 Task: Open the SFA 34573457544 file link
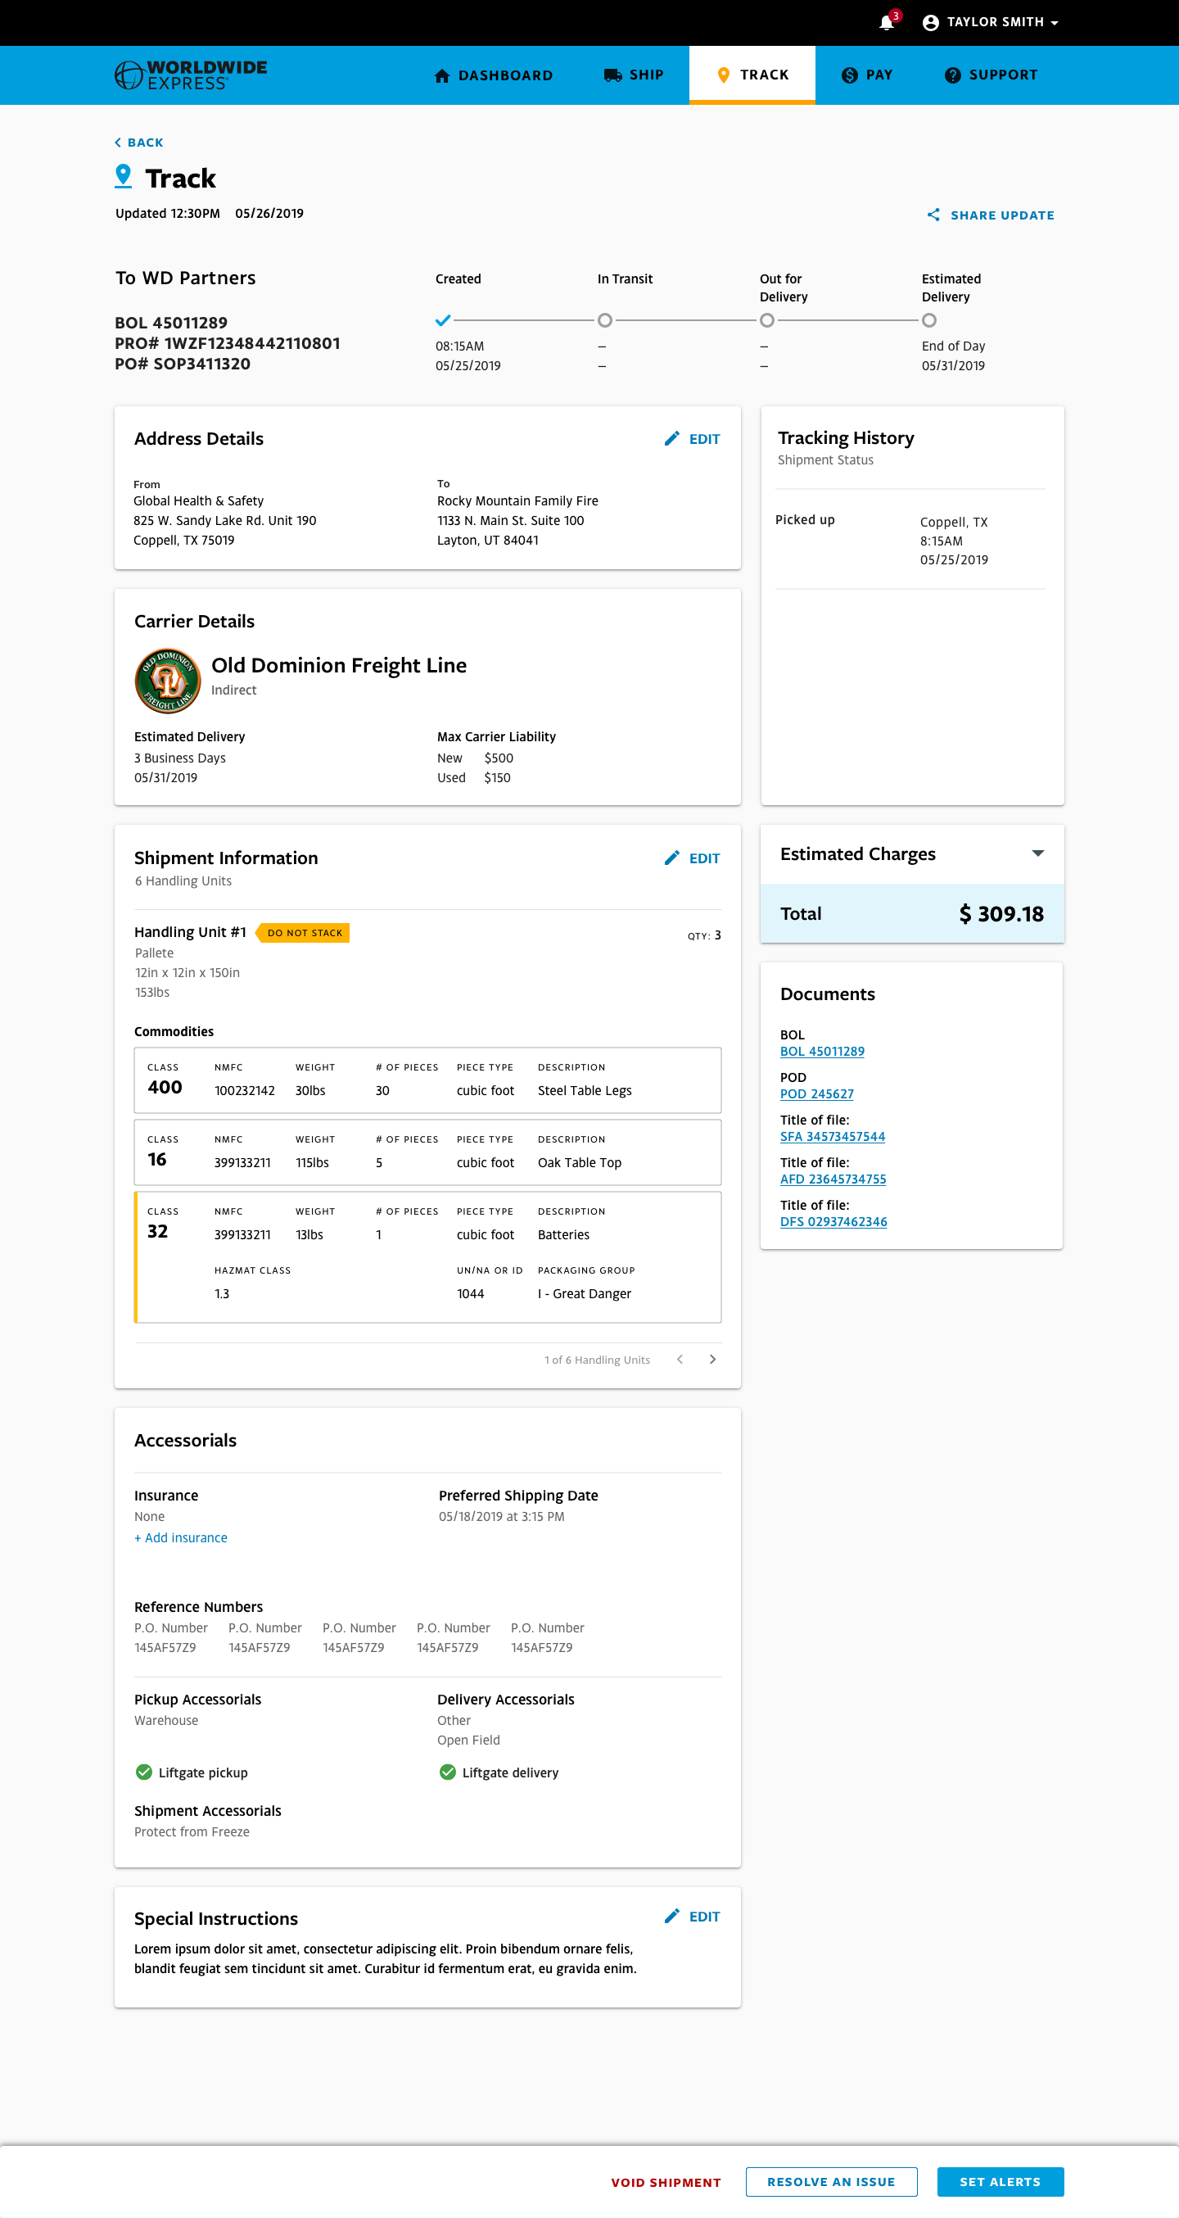click(832, 1137)
